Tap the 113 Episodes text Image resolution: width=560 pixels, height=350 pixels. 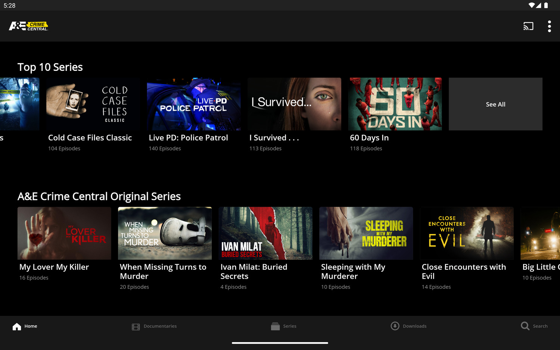[265, 149]
